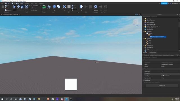This screenshot has width=180, height=101.
Task: Switch to the PLUGINS ribbon tab
Action: [x=41, y=3]
